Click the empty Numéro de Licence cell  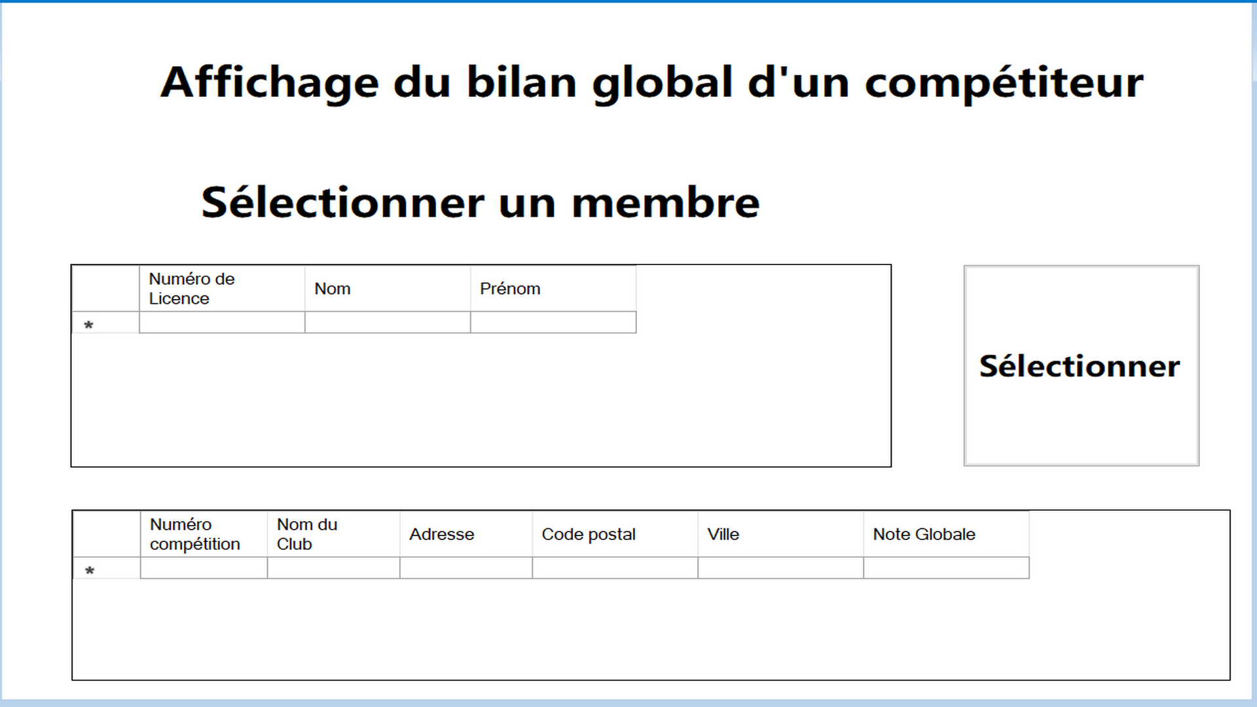point(221,323)
